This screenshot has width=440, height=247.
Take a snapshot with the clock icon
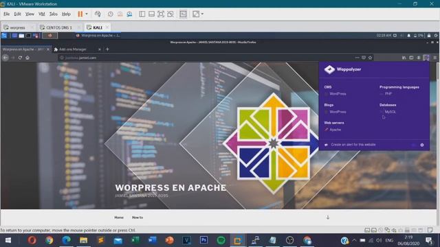point(111,14)
